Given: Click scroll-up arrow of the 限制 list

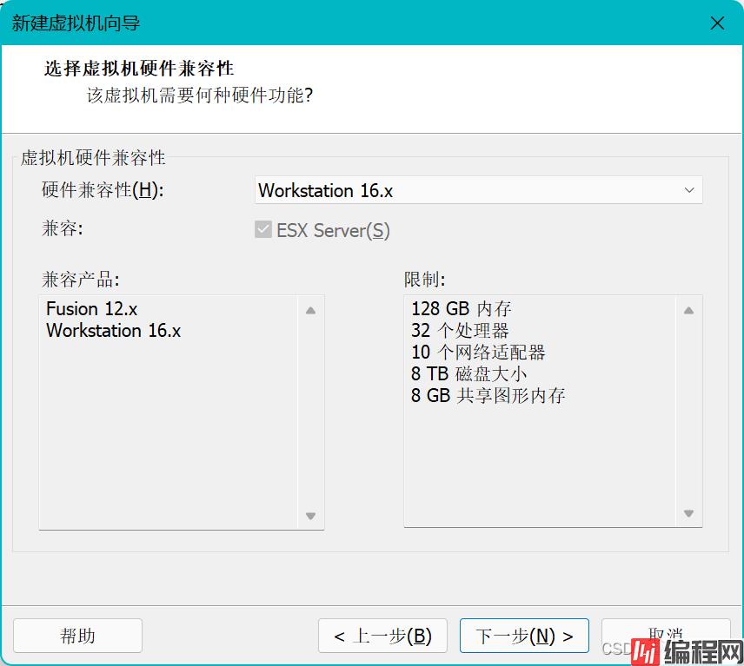Looking at the screenshot, I should click(x=688, y=310).
